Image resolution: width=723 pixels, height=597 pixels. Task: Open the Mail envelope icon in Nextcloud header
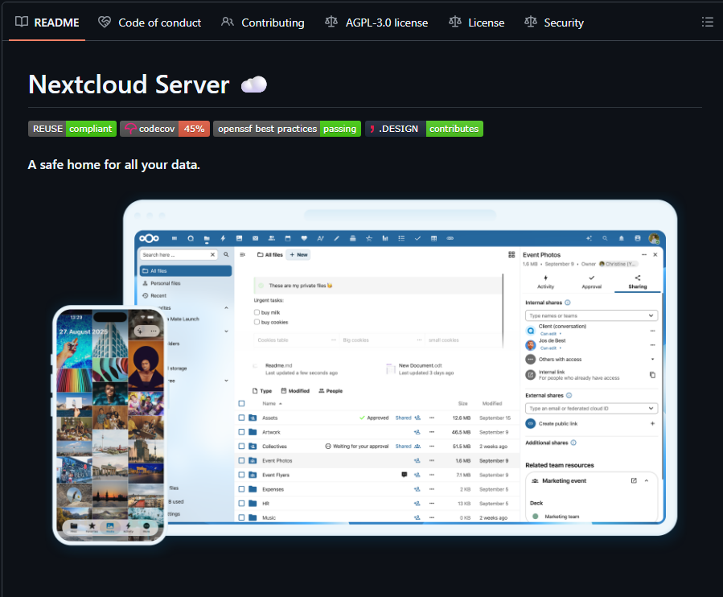point(256,238)
